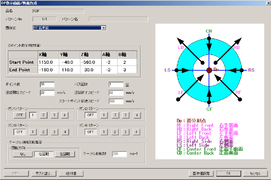Screen dimensions: 271x180
Task: Select Start Point B軸 cell 2
Action: coord(127,62)
